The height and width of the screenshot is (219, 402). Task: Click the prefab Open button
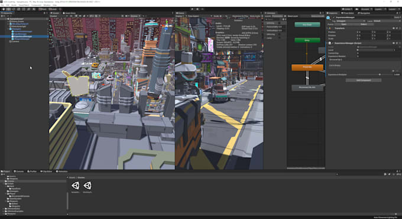click(x=344, y=24)
